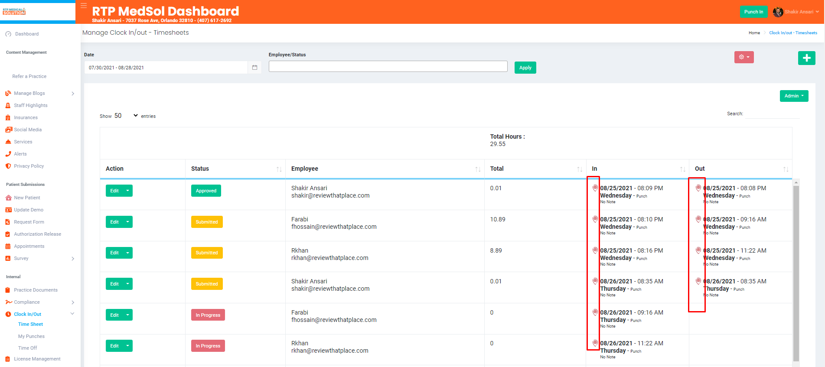The image size is (825, 367).
Task: Open the calendar date picker icon
Action: pyautogui.click(x=255, y=68)
